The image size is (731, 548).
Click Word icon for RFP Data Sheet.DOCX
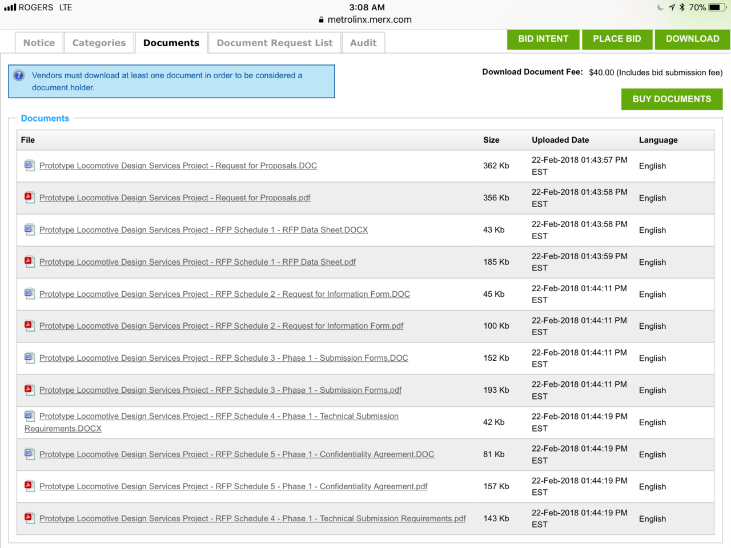[x=29, y=229]
